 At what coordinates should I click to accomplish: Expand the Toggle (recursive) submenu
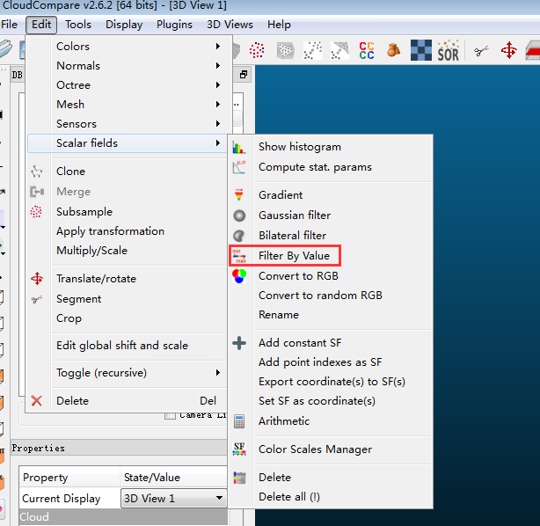pos(127,373)
